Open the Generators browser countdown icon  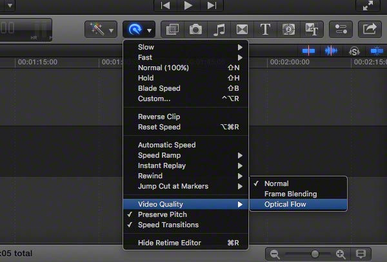click(288, 30)
